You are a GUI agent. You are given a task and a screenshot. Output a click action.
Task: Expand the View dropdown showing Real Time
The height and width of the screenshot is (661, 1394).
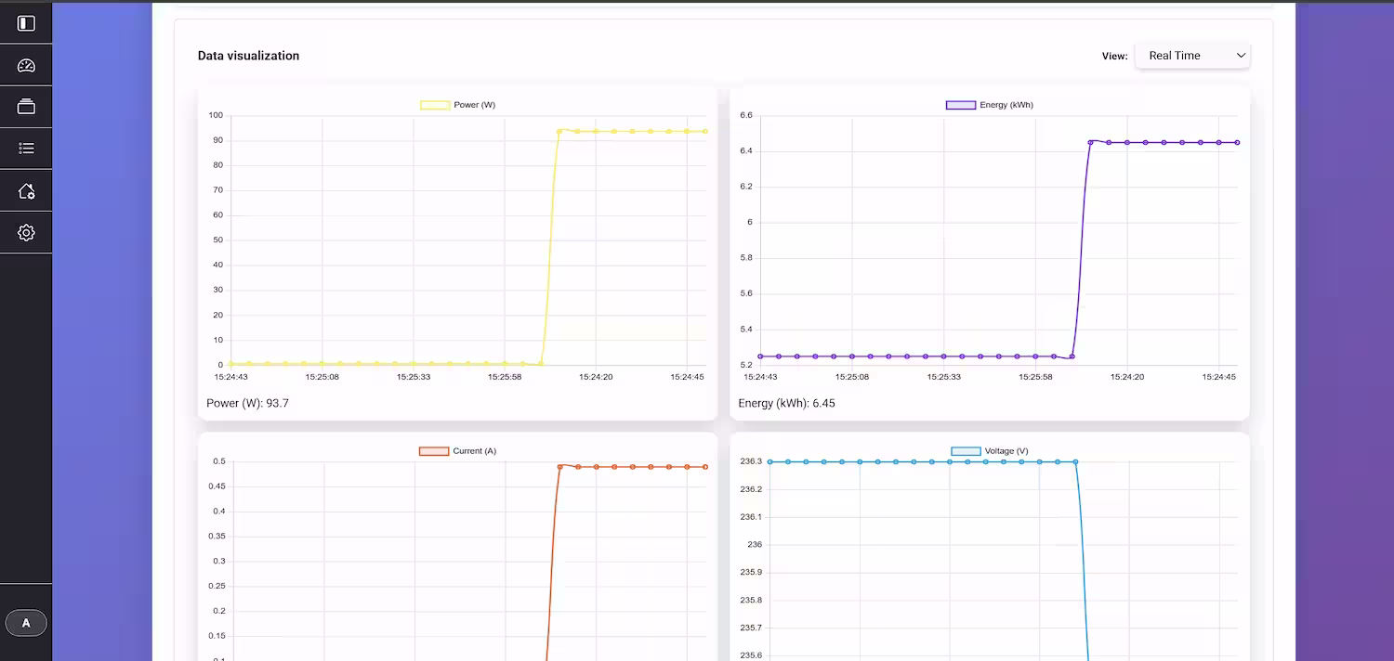(x=1192, y=56)
